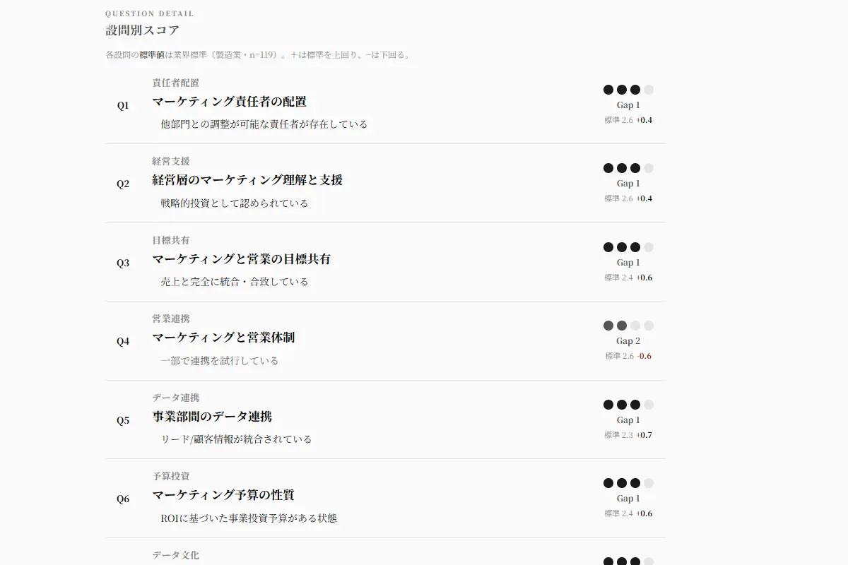
Task: Click the Q5 score dots indicator
Action: click(628, 405)
